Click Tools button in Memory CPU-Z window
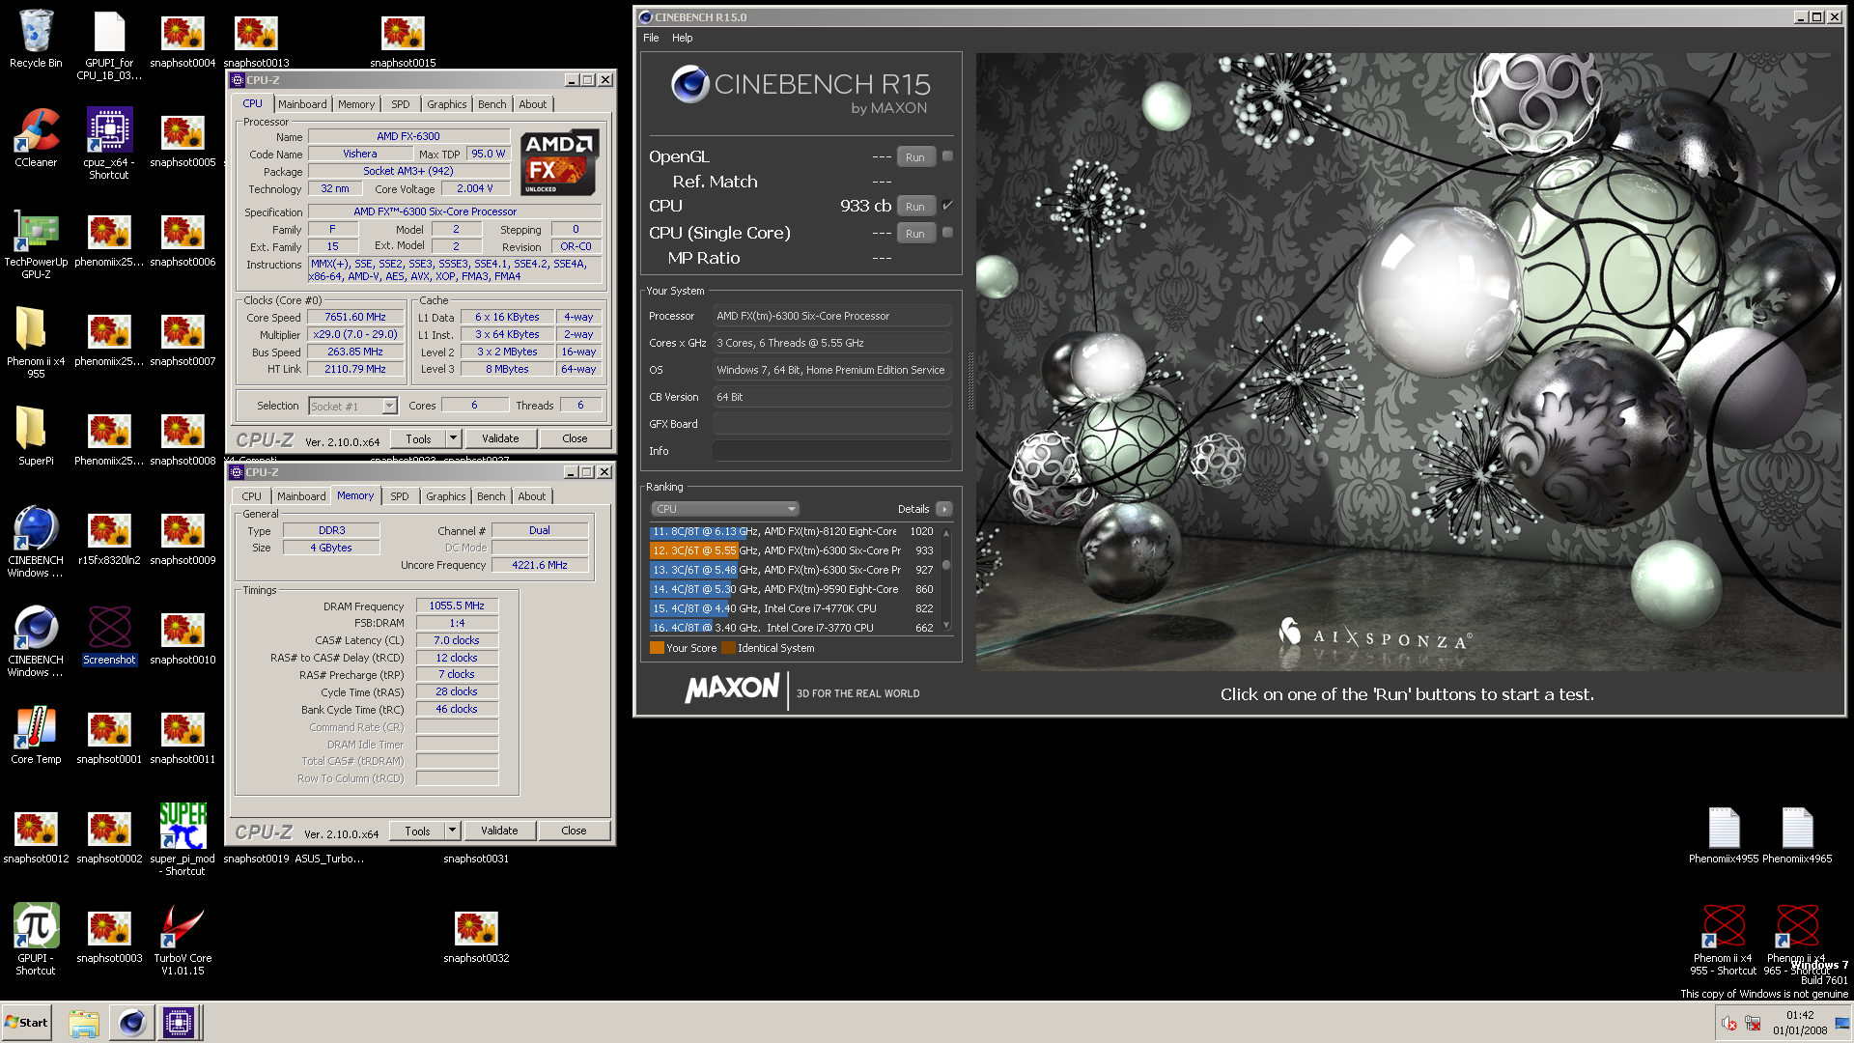This screenshot has width=1854, height=1043. pyautogui.click(x=417, y=831)
